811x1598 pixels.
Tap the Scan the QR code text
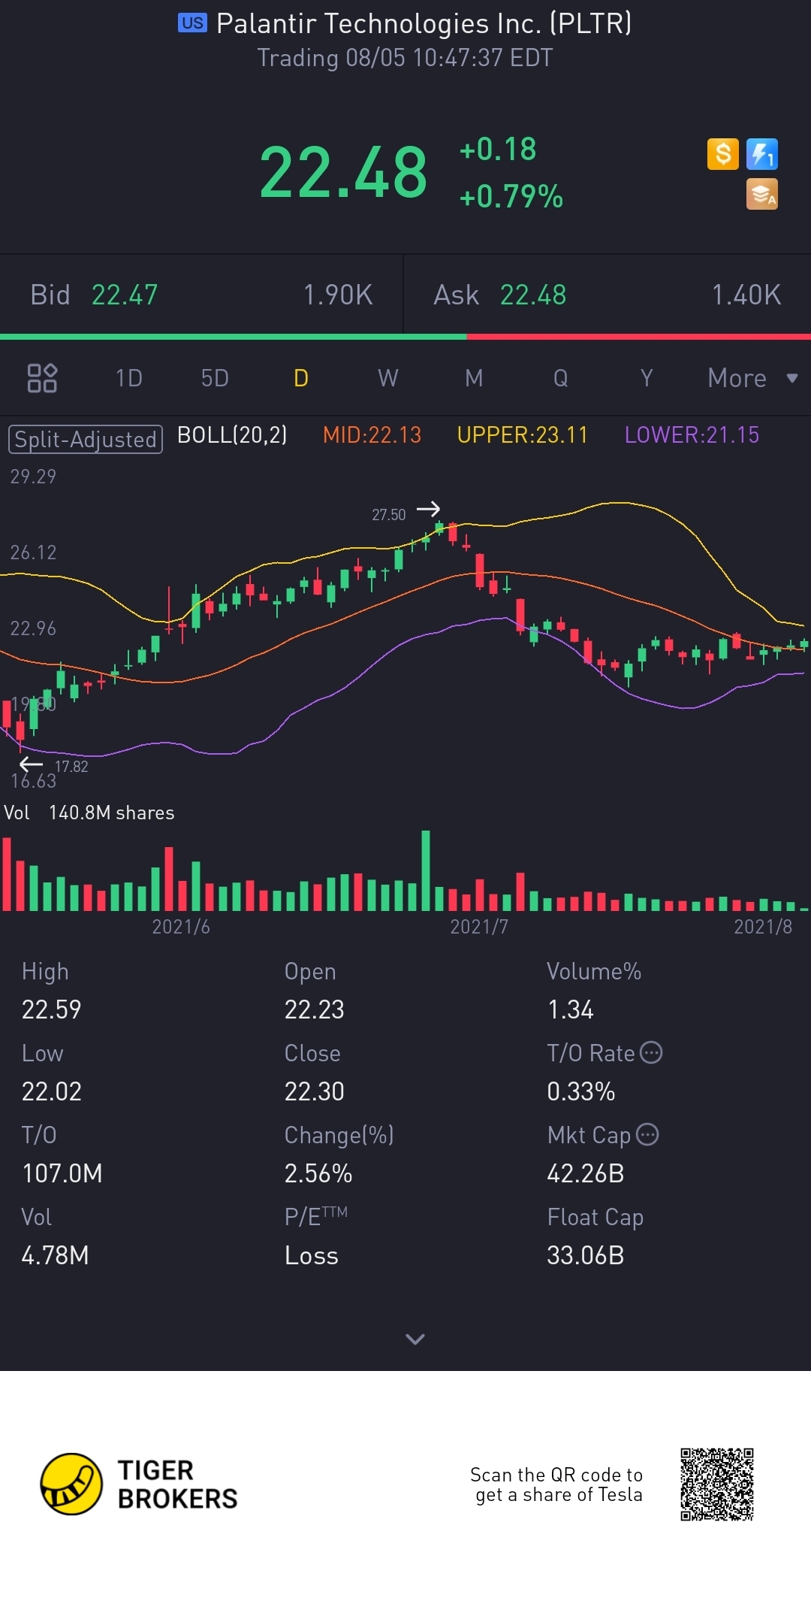pos(556,1485)
